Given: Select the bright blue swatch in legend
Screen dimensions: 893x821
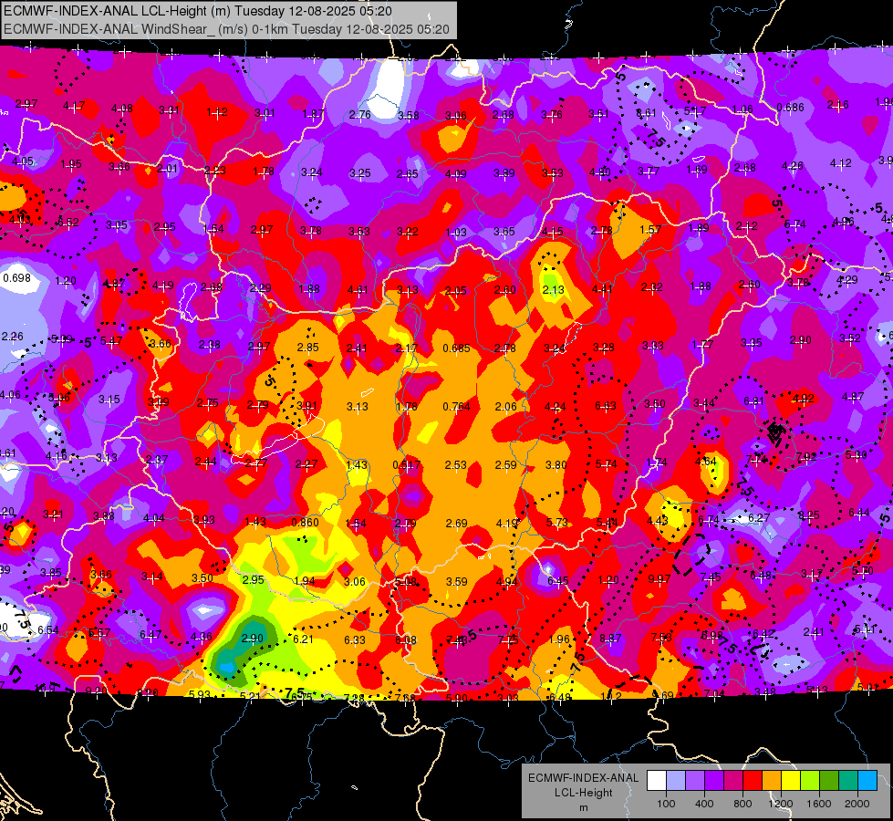Looking at the screenshot, I should click(x=867, y=781).
